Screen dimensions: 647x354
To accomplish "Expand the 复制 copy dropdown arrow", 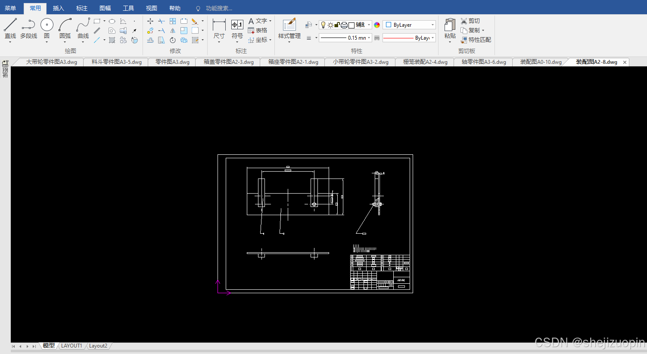I will [x=483, y=31].
